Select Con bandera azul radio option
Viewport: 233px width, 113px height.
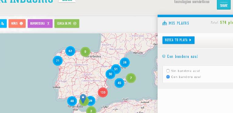pyautogui.click(x=168, y=77)
